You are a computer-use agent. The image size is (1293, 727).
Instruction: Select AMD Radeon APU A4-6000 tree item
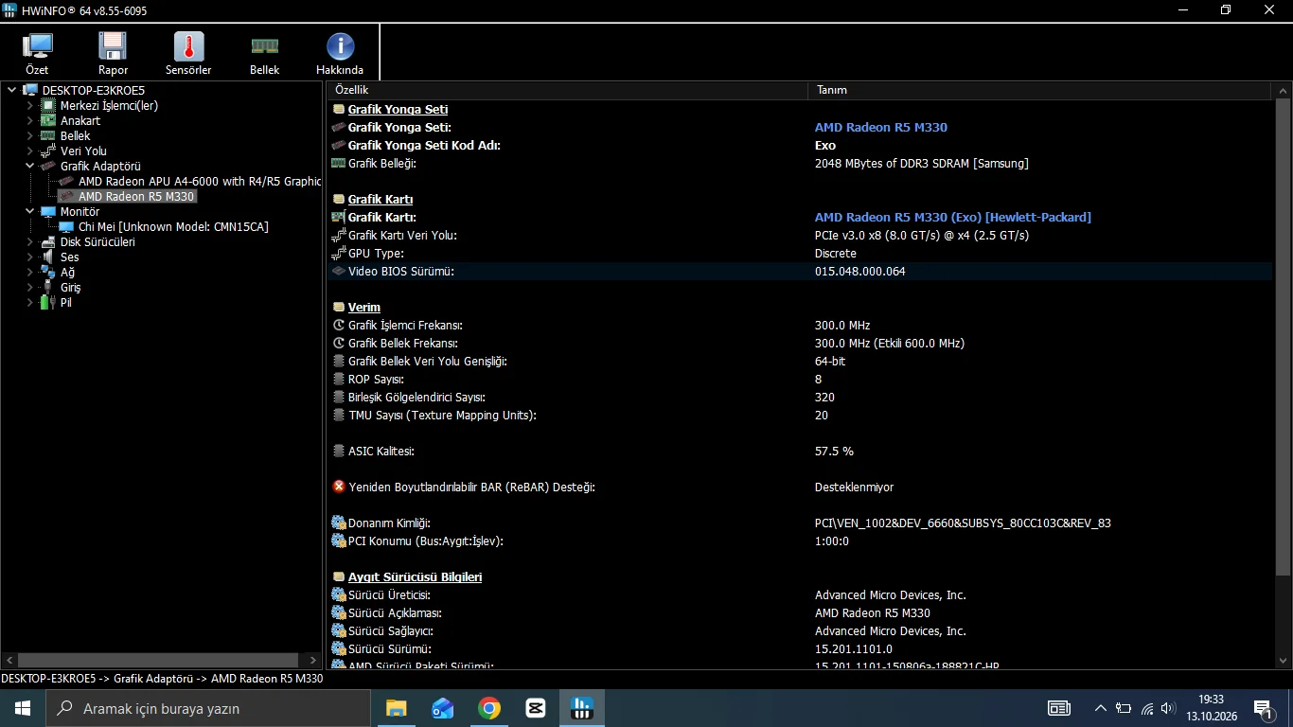[x=200, y=182]
